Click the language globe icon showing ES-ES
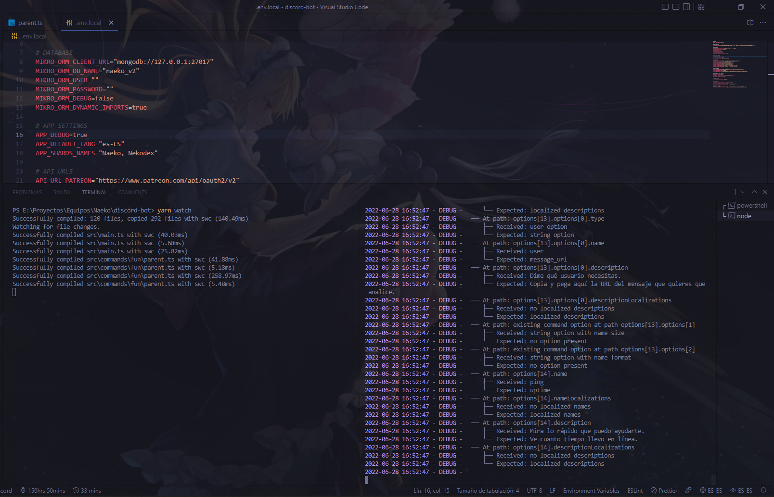774x497 pixels. [711, 491]
